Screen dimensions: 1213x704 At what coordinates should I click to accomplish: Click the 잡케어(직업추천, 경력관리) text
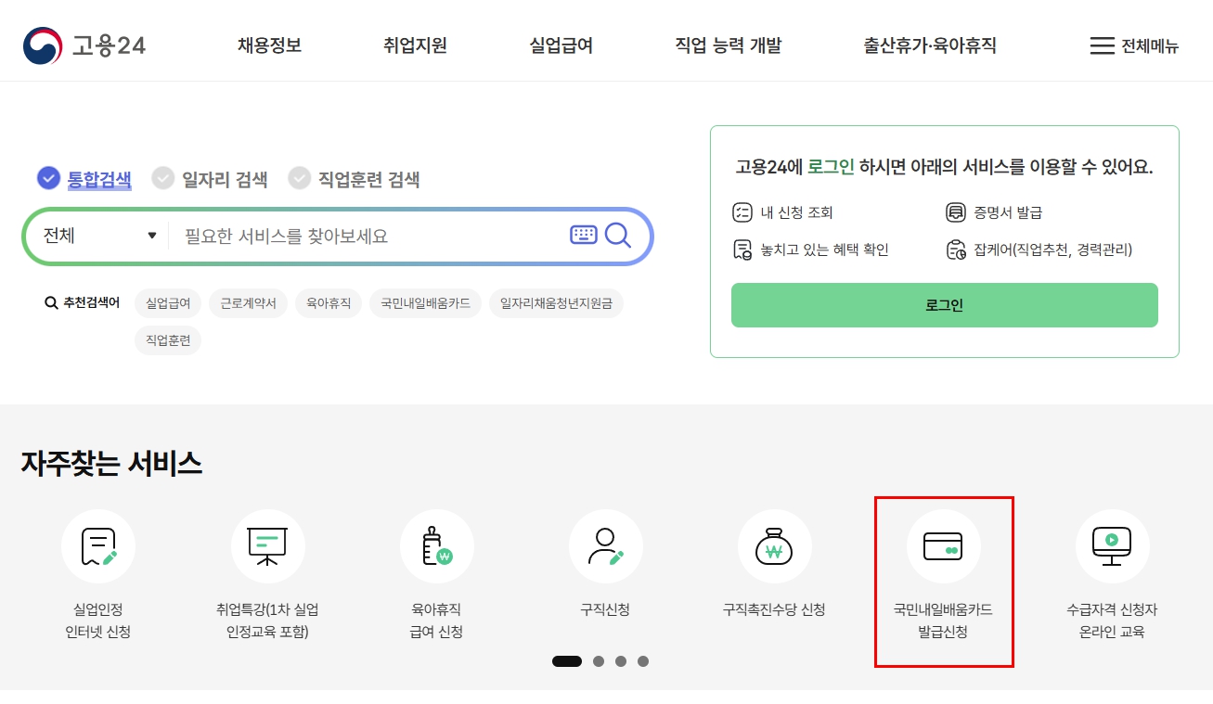[x=1053, y=250]
